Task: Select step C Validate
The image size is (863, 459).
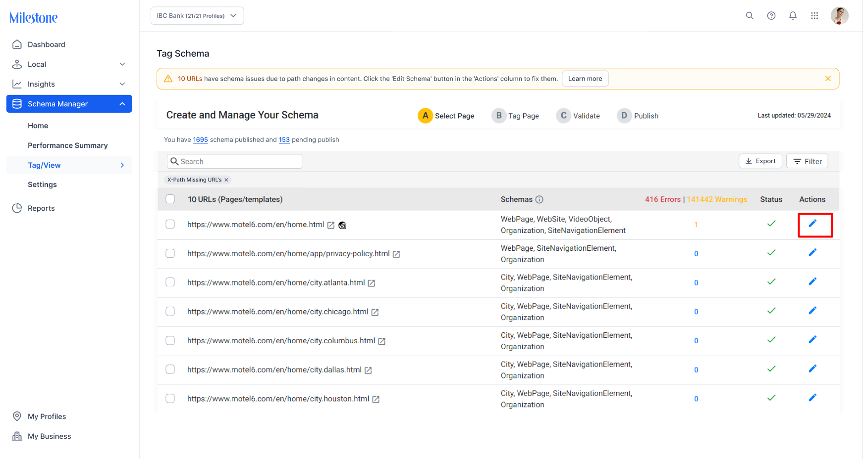Action: [x=578, y=116]
